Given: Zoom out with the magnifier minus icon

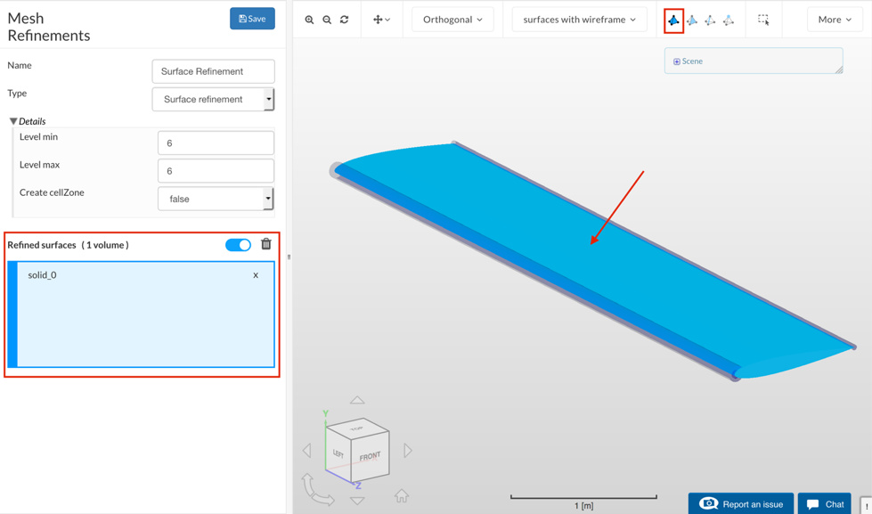Looking at the screenshot, I should click(327, 20).
